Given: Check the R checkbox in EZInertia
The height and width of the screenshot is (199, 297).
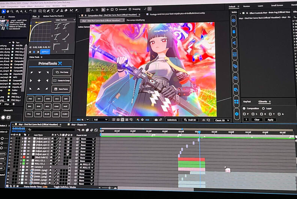Looking at the screenshot, I should pyautogui.click(x=262, y=114).
